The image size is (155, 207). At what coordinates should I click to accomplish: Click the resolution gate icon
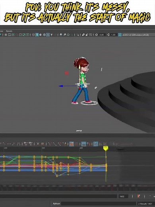coord(13,35)
